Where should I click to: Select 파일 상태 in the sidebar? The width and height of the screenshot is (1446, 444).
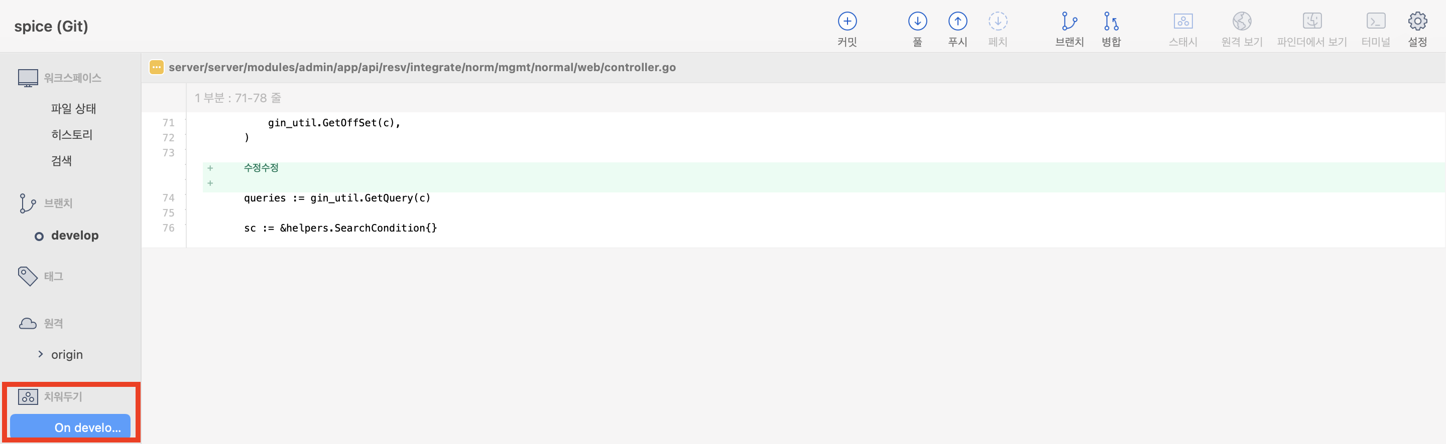(73, 109)
